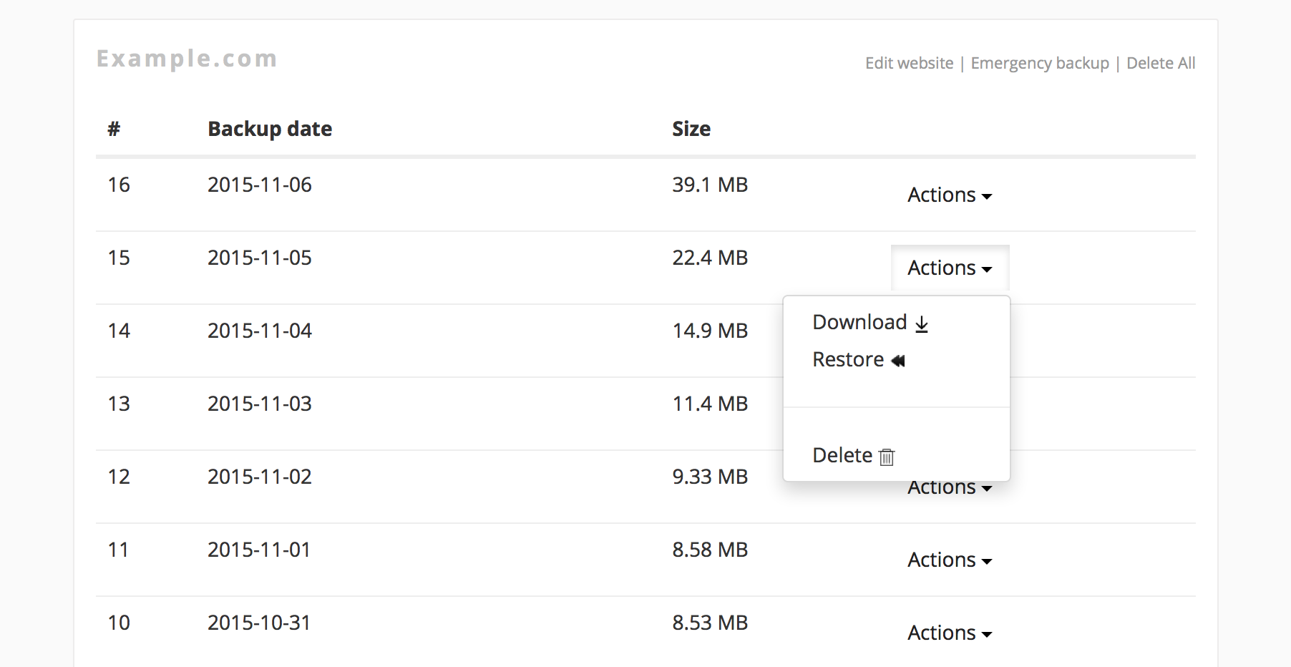Select Restore in the actions menu
The image size is (1291, 667).
coord(849,360)
